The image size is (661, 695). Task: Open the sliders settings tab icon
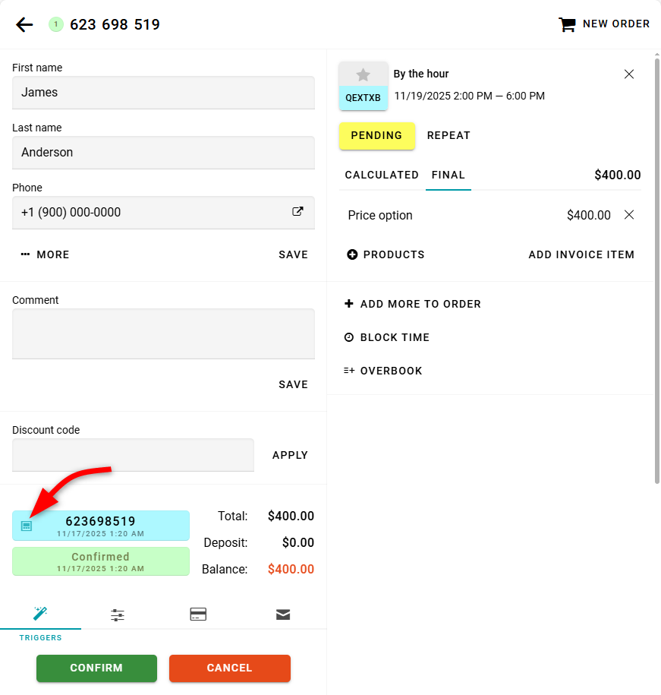117,615
